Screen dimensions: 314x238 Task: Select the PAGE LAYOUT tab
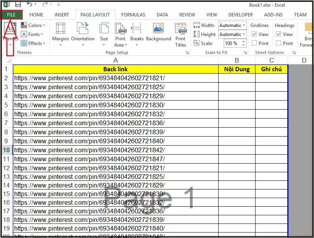click(95, 15)
